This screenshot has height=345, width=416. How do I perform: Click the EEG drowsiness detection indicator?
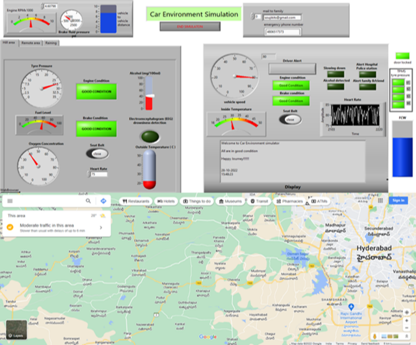point(150,136)
